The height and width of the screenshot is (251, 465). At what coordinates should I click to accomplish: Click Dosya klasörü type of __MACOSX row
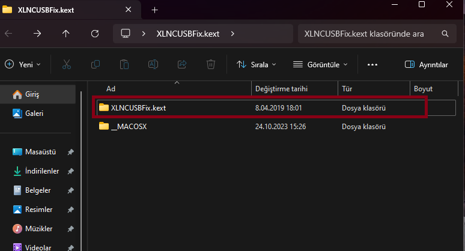pos(363,127)
